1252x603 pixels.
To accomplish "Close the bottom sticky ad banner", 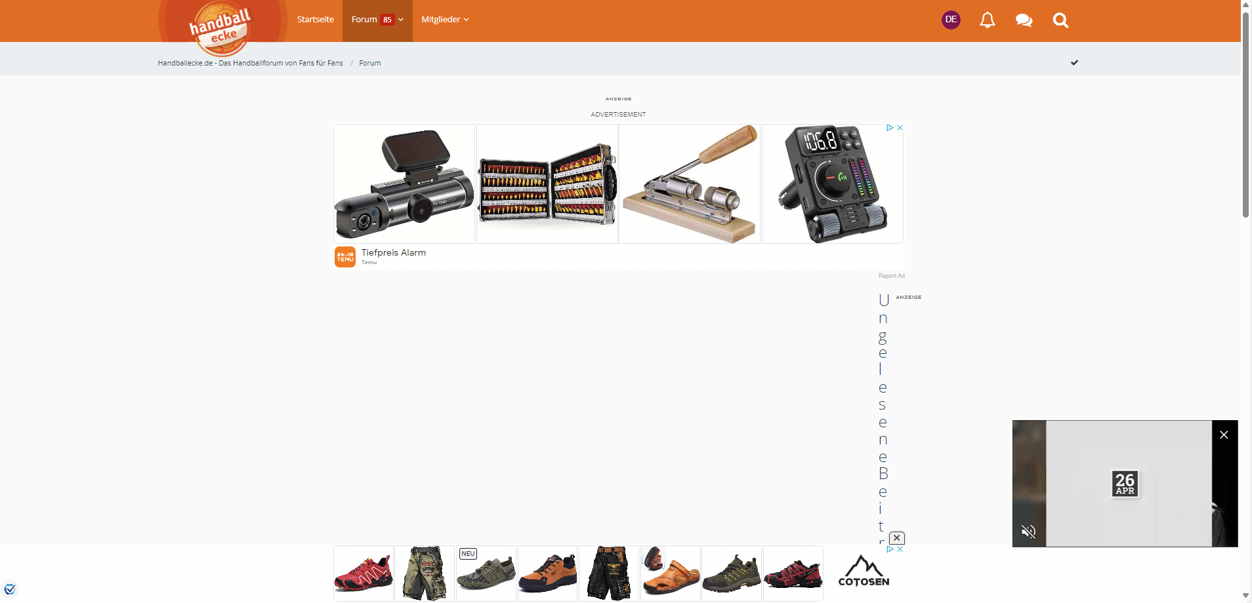I will point(897,537).
